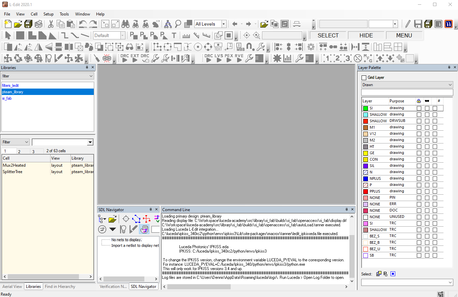Image resolution: width=458 pixels, height=297 pixels.
Task: Open the library filter dropdown
Action: tap(91, 76)
